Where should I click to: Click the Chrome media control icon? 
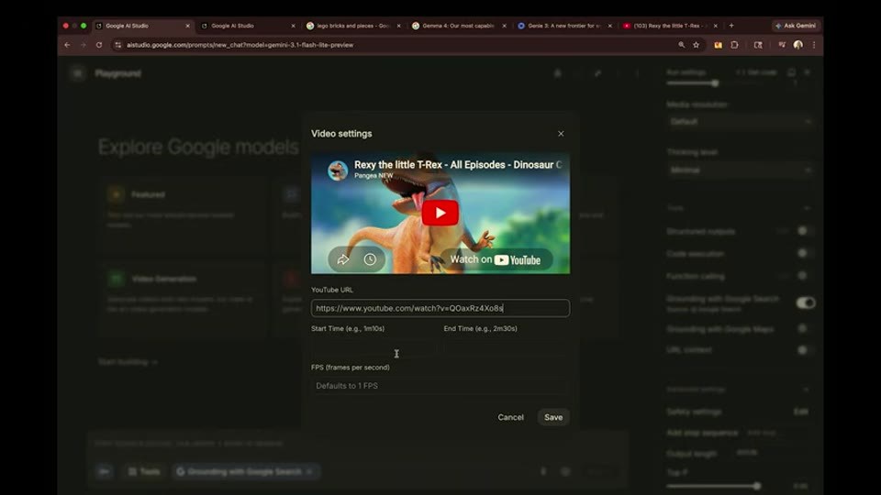click(782, 45)
